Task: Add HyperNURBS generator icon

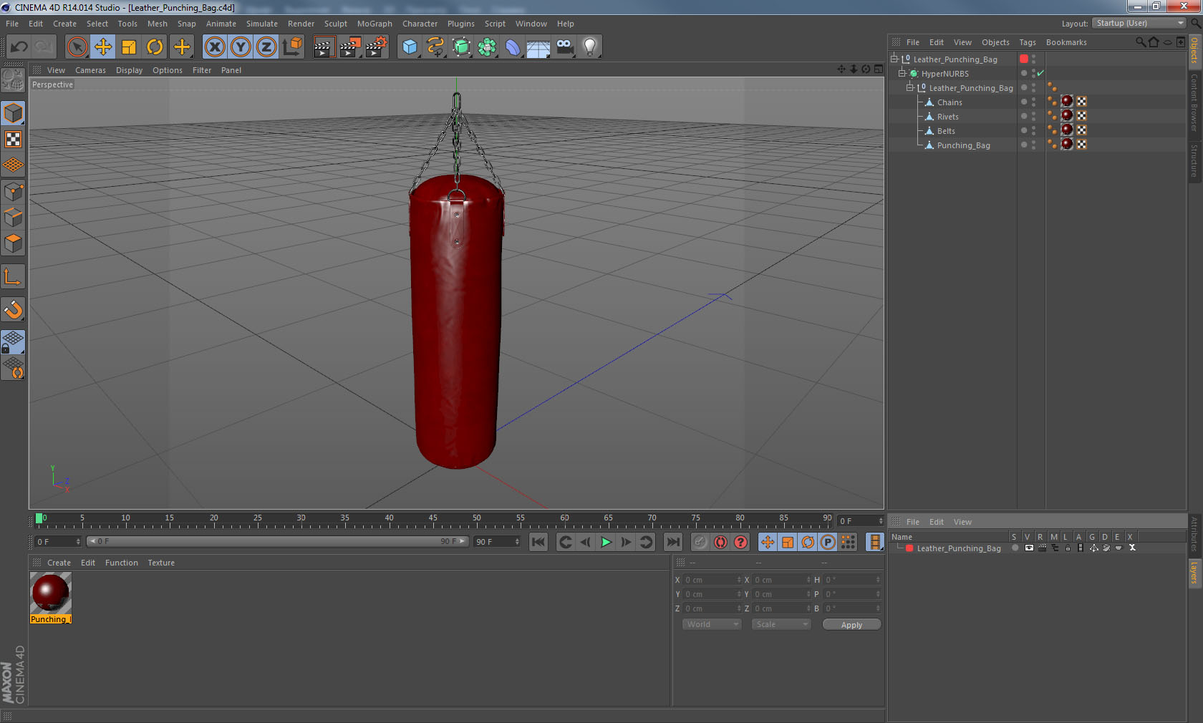Action: click(x=461, y=47)
